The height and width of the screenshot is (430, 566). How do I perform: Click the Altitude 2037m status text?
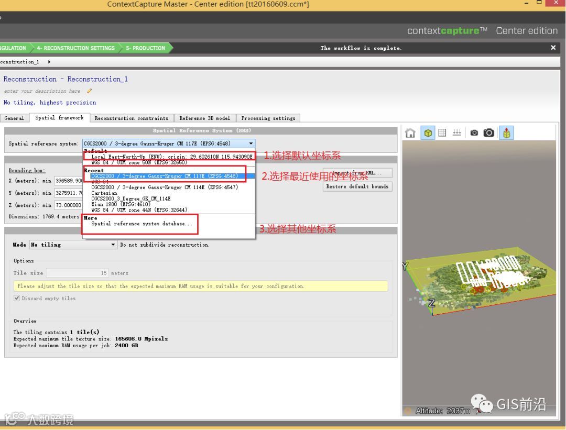point(442,411)
